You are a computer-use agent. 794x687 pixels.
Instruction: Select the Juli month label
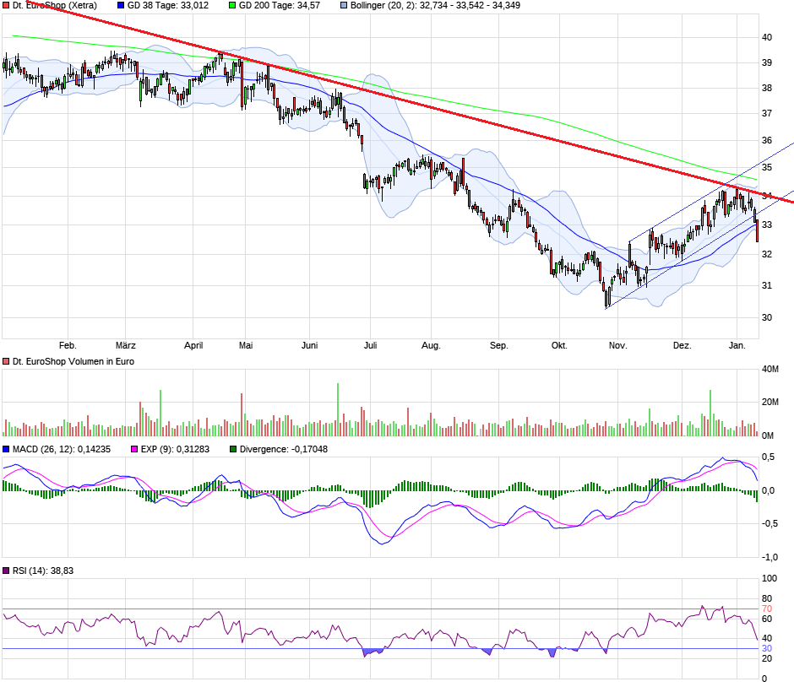coord(372,345)
